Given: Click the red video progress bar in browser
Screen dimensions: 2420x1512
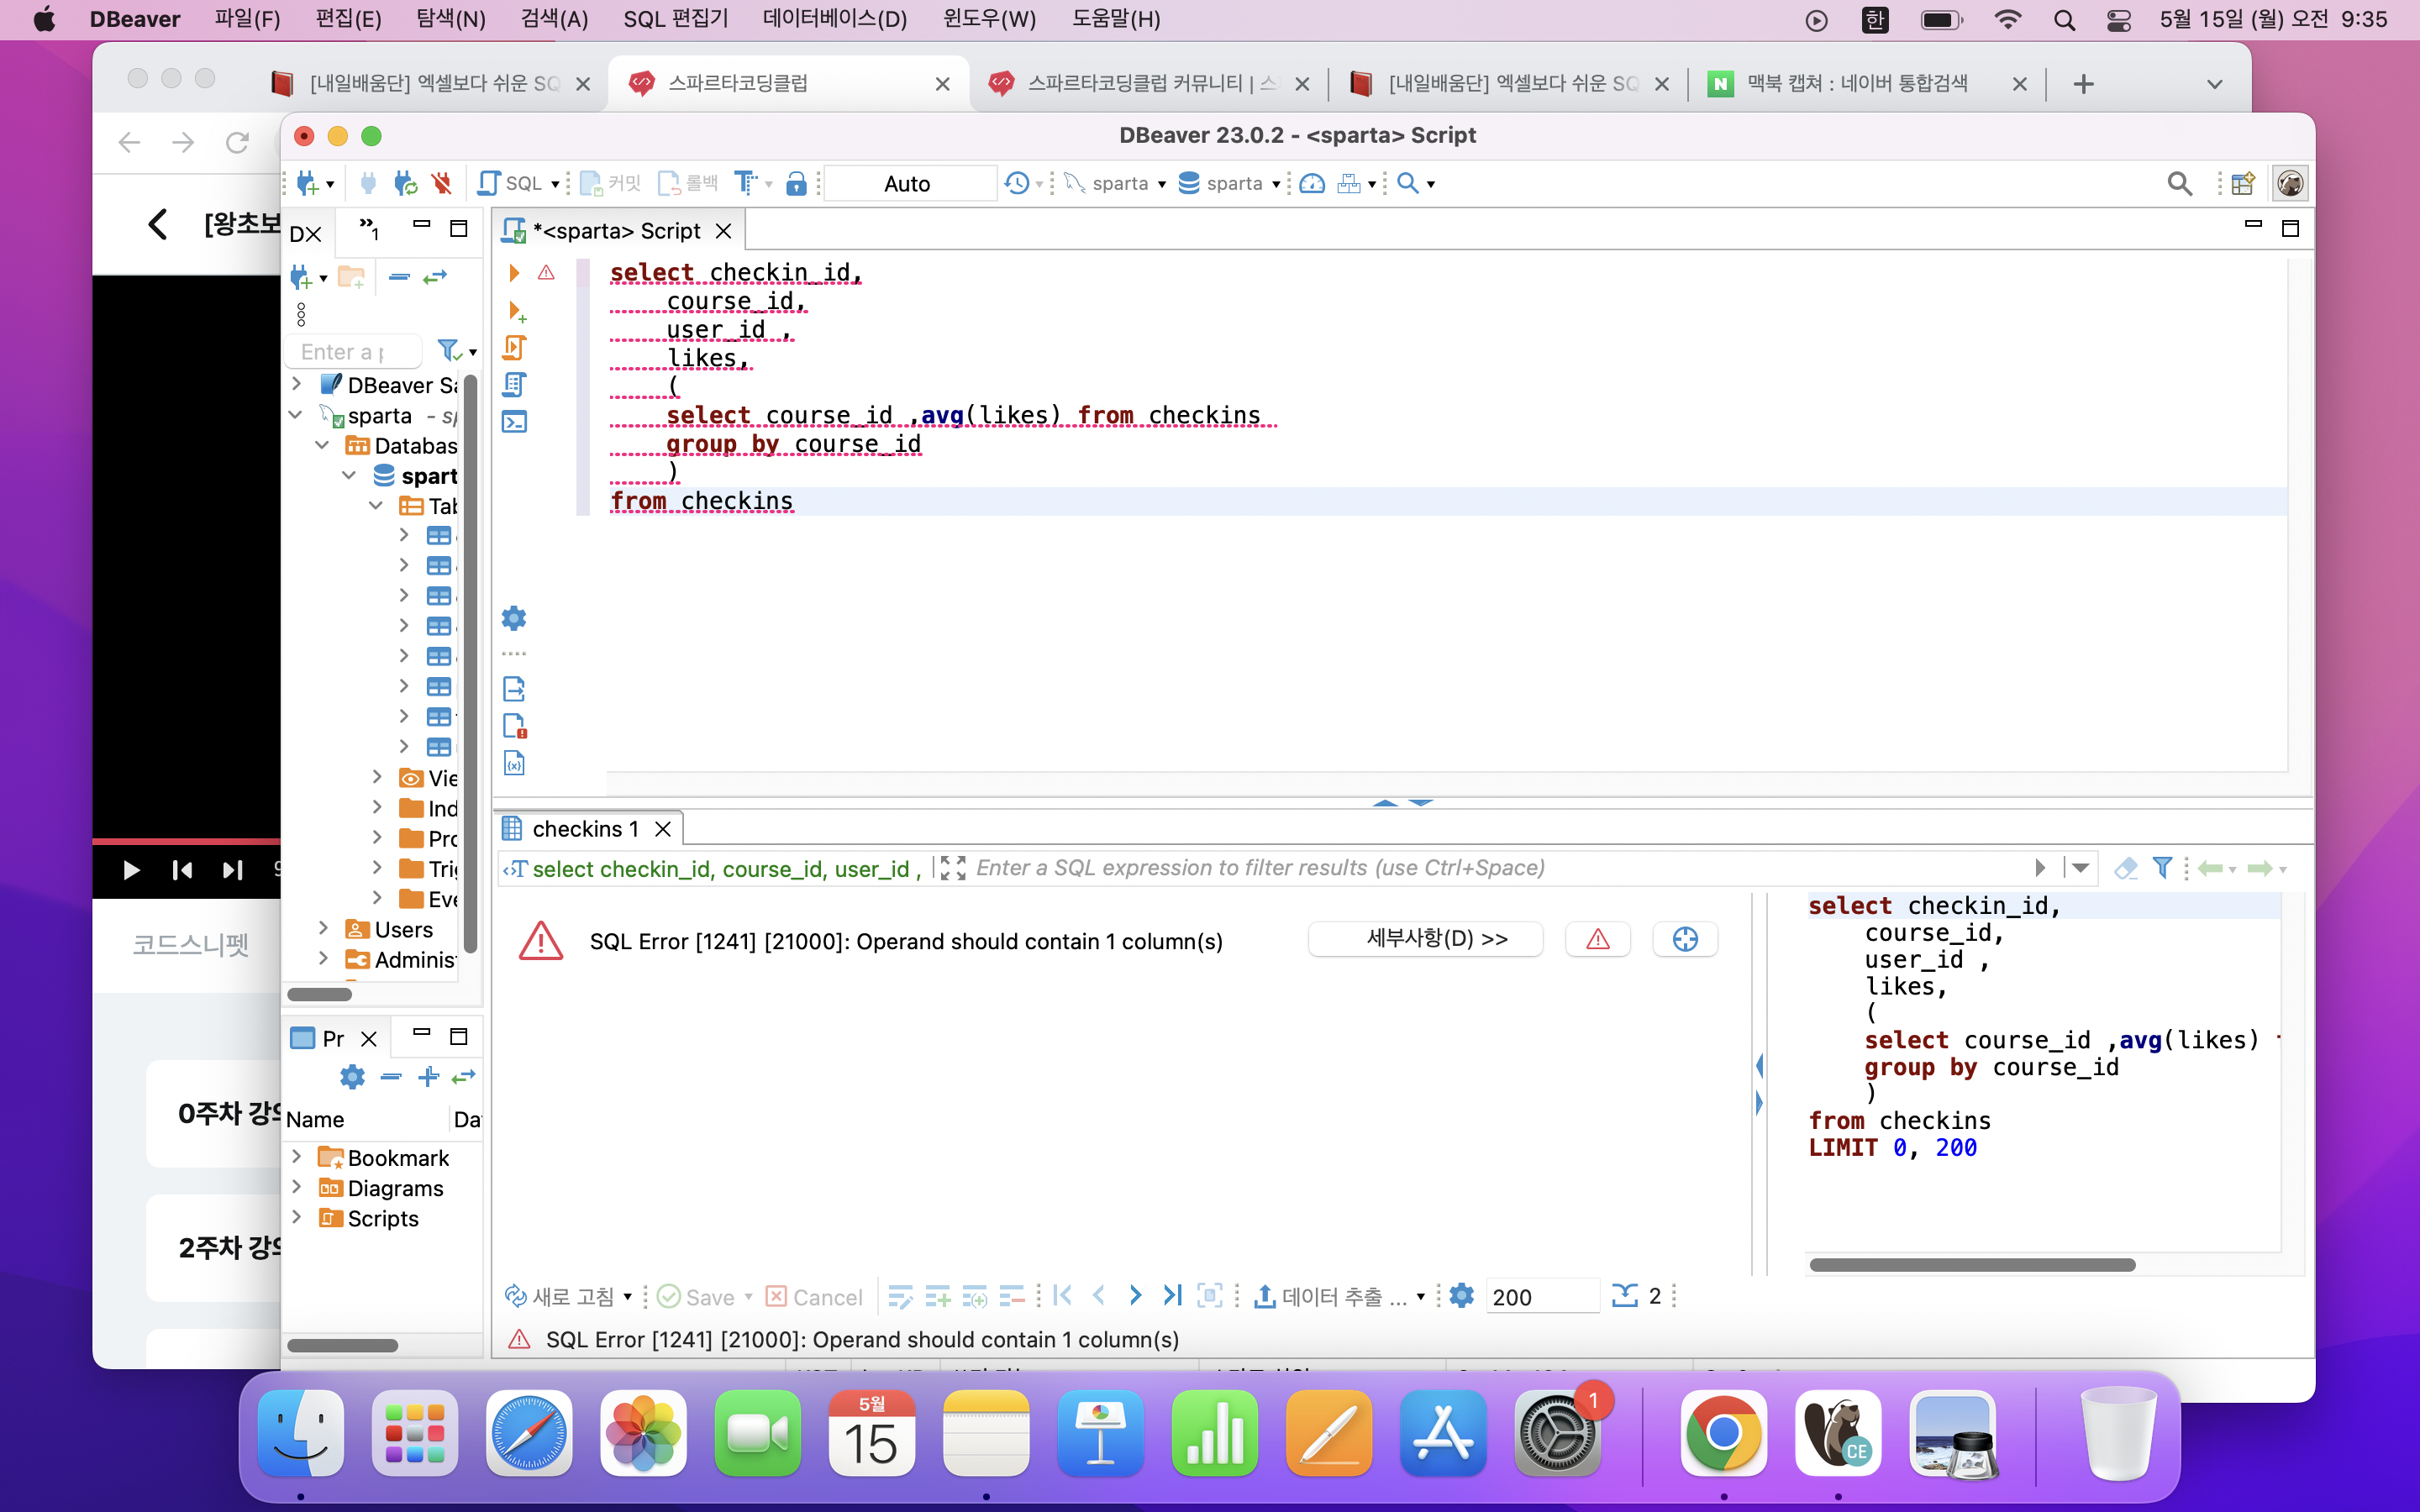Looking at the screenshot, I should pyautogui.click(x=186, y=841).
